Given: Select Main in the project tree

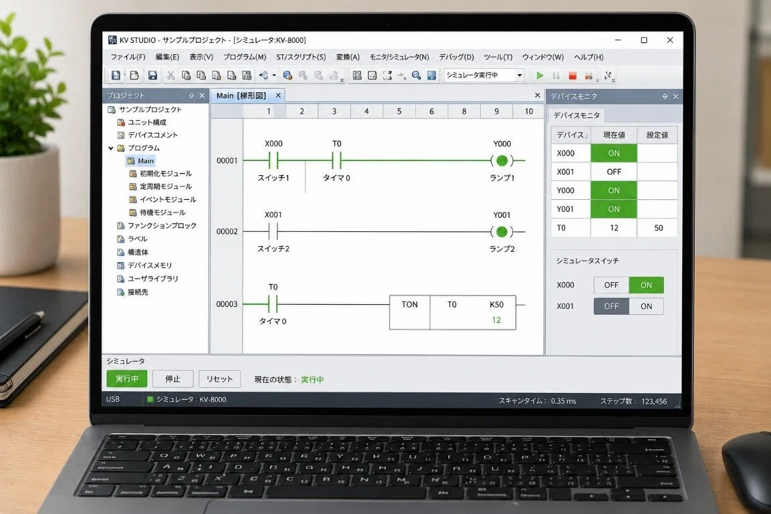Looking at the screenshot, I should click(x=140, y=160).
